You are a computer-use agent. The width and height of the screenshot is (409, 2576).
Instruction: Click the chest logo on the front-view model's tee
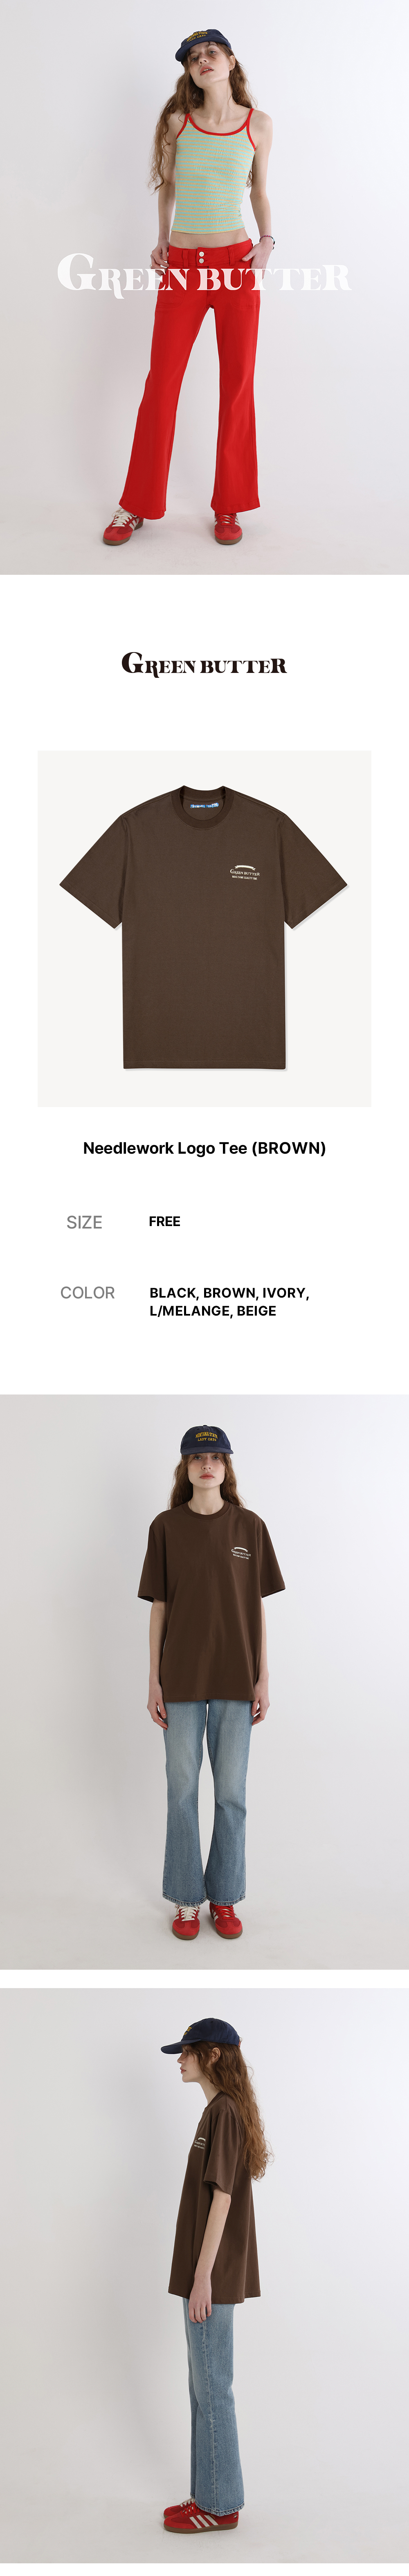click(240, 1553)
